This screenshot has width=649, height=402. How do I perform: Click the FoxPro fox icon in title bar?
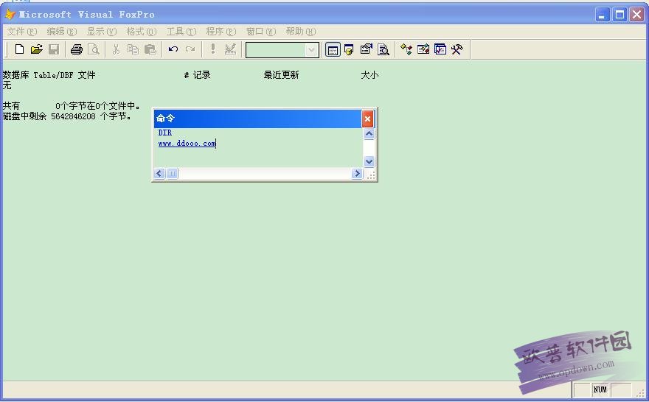(x=10, y=15)
